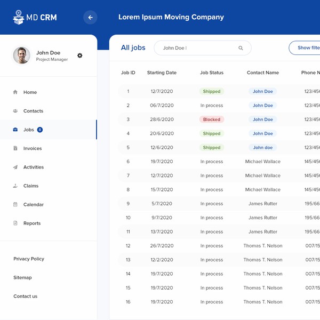The image size is (320, 320).
Task: Click Lorem Ipsum Moving Company title
Action: (171, 17)
